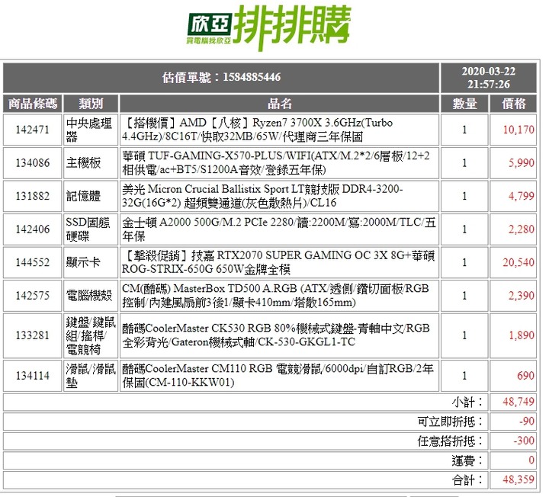Click the discount value -90

pos(527,421)
